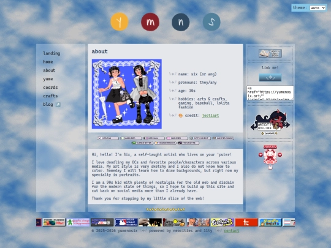Click the Major League Baseball banner
The width and height of the screenshot is (331, 248).
pyautogui.click(x=126, y=222)
